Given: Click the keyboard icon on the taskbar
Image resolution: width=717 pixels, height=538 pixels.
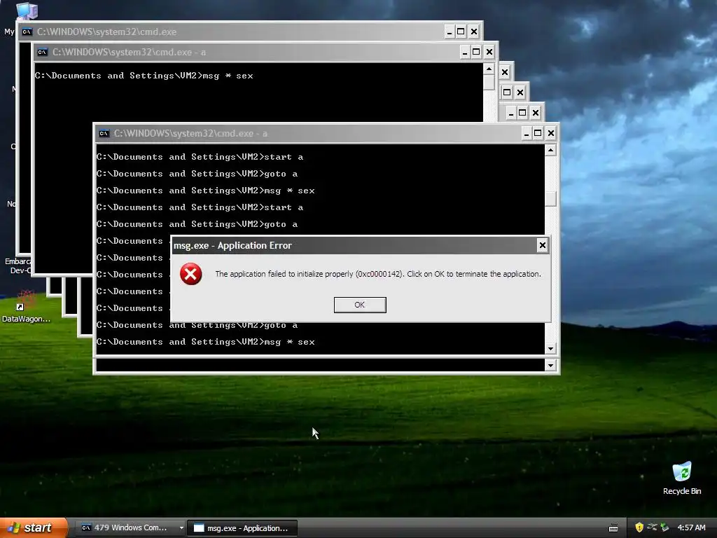Looking at the screenshot, I should click(613, 528).
